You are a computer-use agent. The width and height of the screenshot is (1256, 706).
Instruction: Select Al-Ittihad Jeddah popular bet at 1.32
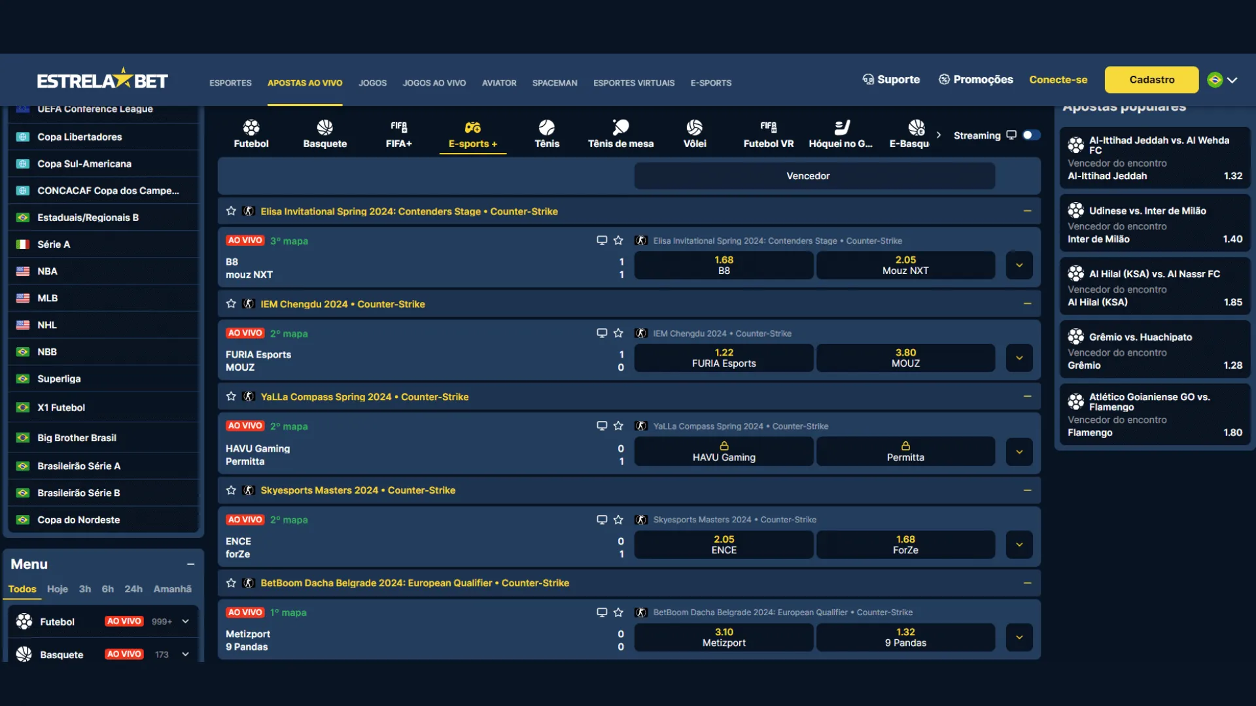pyautogui.click(x=1155, y=158)
